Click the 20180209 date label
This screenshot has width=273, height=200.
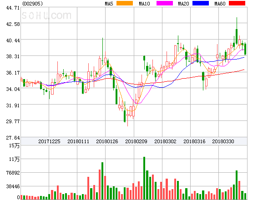pos(136,141)
